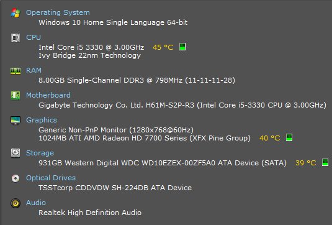The image size is (332, 225).
Task: Click the CPU chip icon
Action: [x=16, y=38]
